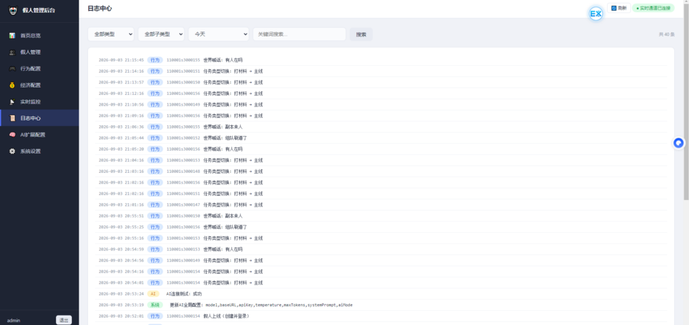Click the 刷新 refresh button
This screenshot has width=689, height=325.
pos(619,8)
